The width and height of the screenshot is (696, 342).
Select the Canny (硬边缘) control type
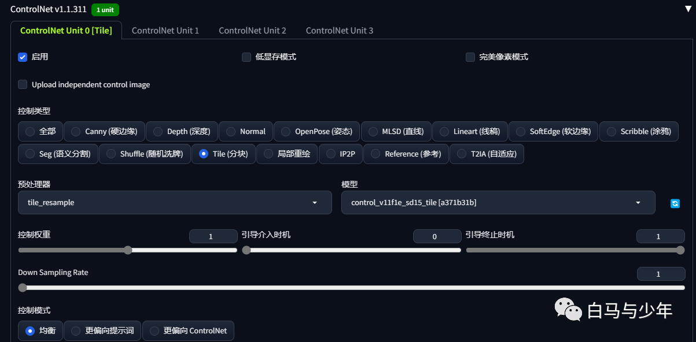(104, 132)
